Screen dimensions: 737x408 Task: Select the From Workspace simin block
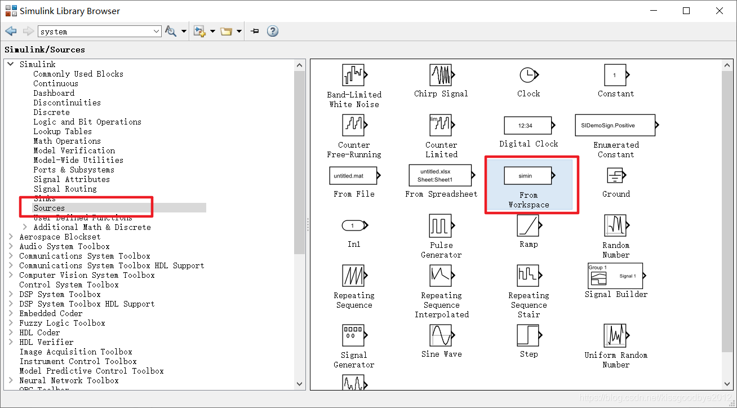(x=529, y=175)
